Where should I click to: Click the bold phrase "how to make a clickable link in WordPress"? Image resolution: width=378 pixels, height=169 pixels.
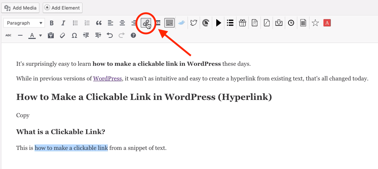tap(157, 64)
